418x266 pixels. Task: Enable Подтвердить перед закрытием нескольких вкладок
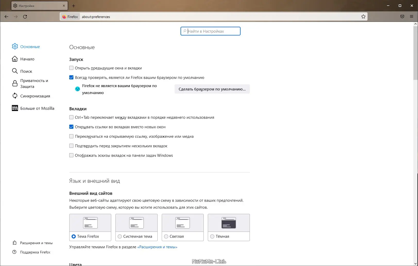[71, 146]
